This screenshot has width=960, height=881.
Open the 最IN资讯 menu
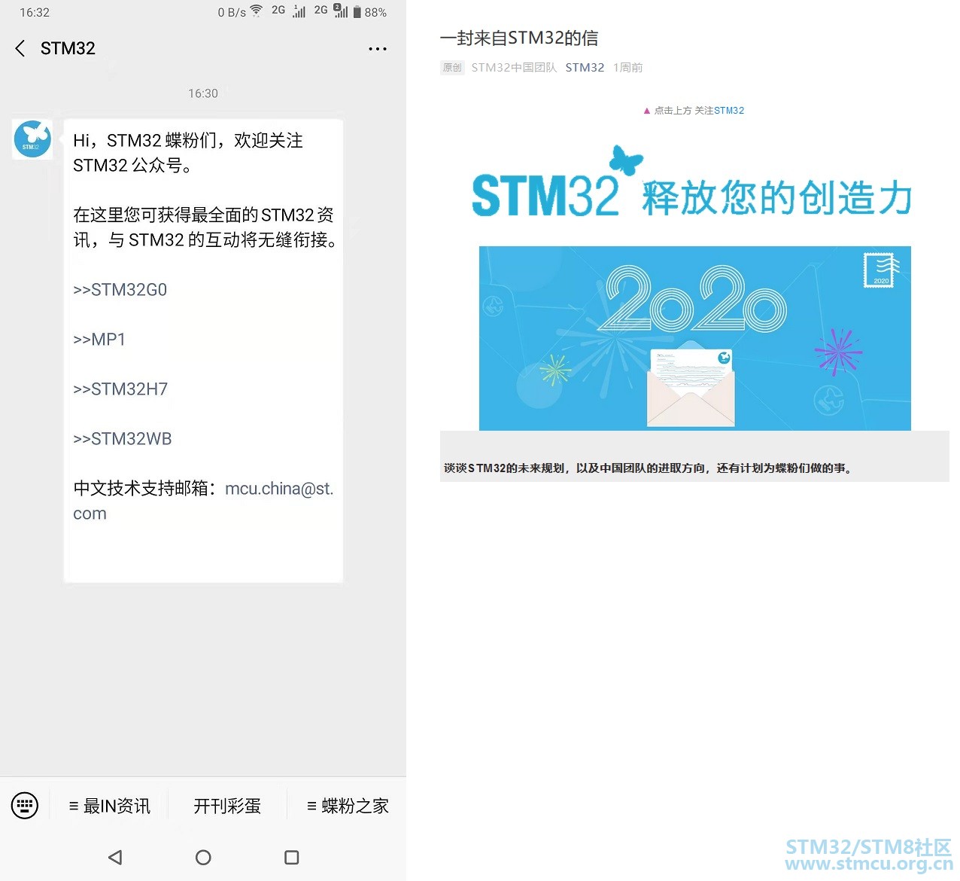coord(110,806)
